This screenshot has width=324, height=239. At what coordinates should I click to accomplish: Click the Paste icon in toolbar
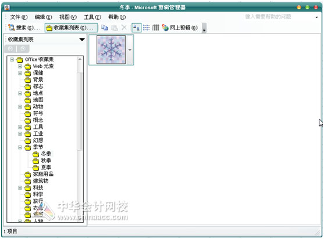pos(114,28)
